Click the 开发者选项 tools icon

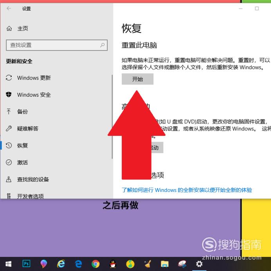9,196
